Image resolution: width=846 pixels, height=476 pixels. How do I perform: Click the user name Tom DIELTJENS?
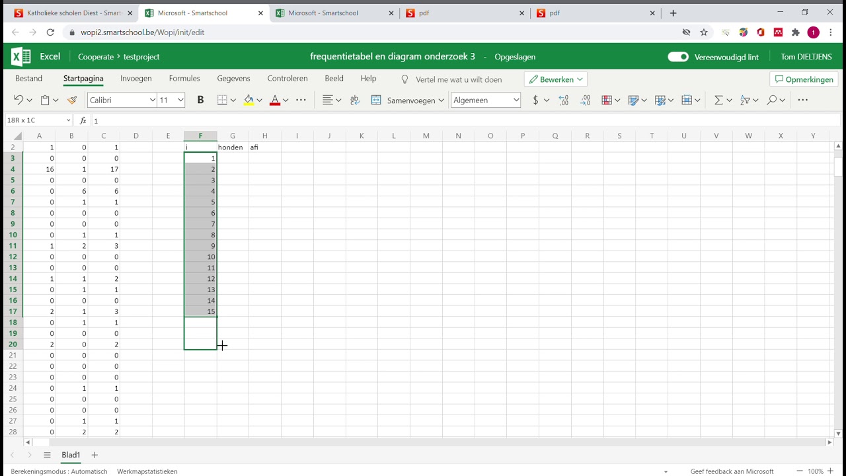point(806,57)
